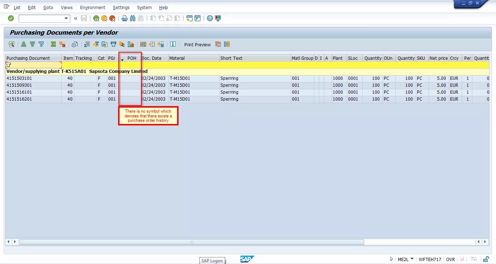Image resolution: width=496 pixels, height=264 pixels.
Task: Open the Settings menu
Action: pos(121,7)
